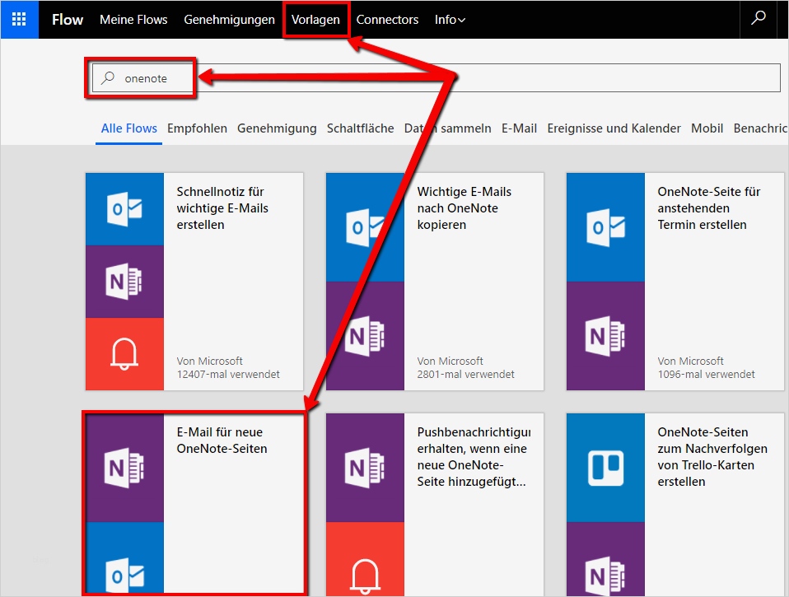Open the app launcher waffle icon

19,19
